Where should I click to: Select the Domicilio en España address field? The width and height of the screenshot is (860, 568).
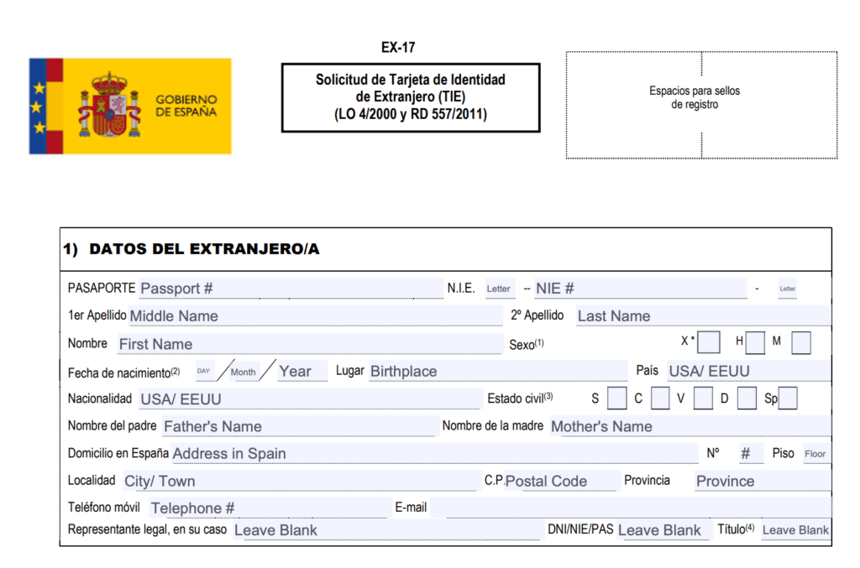pyautogui.click(x=434, y=453)
